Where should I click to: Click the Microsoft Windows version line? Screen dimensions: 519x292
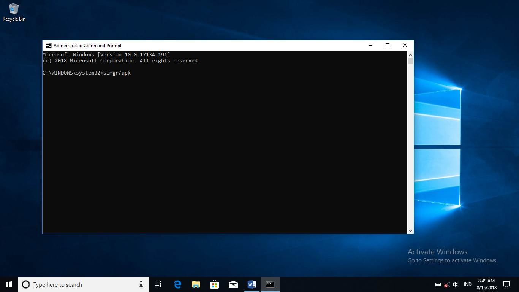(x=106, y=55)
